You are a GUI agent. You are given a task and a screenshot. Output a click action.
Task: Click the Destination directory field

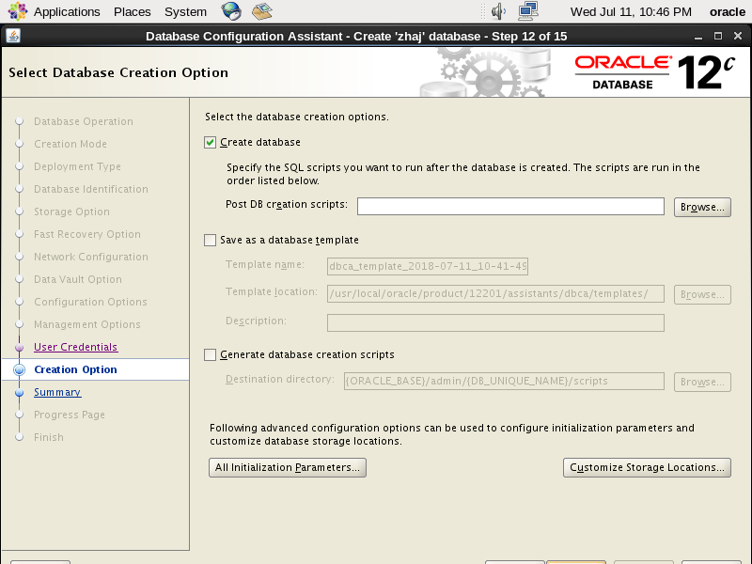click(504, 382)
